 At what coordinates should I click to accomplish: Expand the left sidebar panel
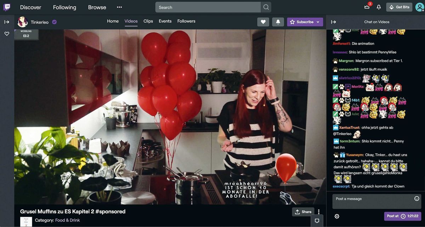click(x=7, y=22)
